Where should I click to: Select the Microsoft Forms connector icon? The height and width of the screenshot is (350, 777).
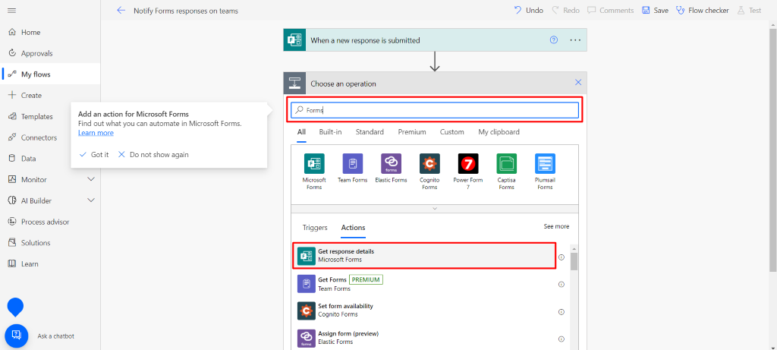[314, 163]
